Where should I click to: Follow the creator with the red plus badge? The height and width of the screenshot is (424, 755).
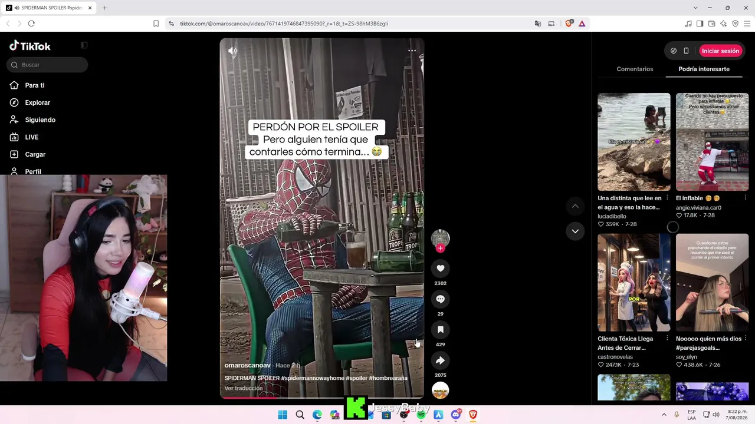tap(440, 249)
